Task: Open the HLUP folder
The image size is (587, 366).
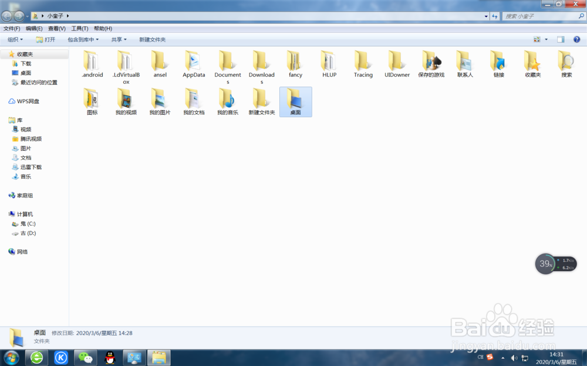Action: coord(329,64)
